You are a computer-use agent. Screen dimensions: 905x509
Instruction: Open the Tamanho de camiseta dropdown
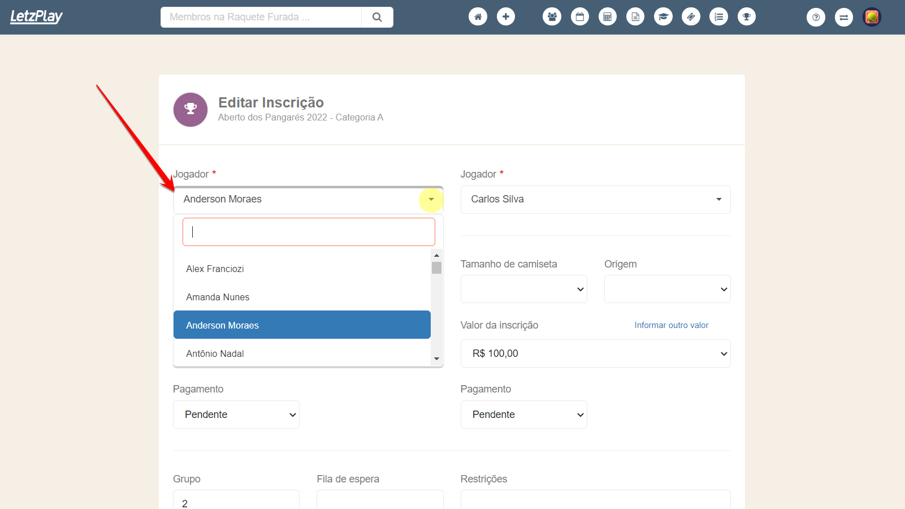[x=523, y=289]
